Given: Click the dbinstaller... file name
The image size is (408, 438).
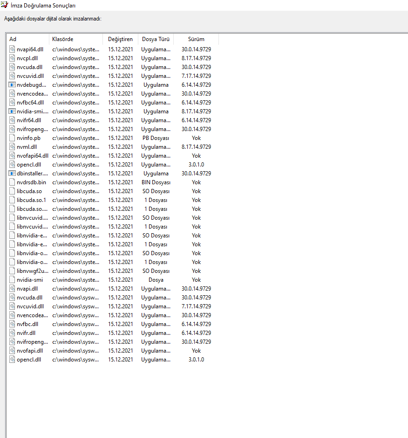Looking at the screenshot, I should pyautogui.click(x=32, y=173).
